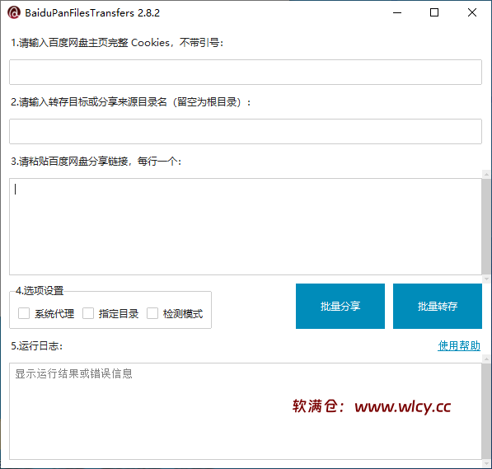Focus the Cookies input field
The height and width of the screenshot is (469, 492).
tap(246, 72)
